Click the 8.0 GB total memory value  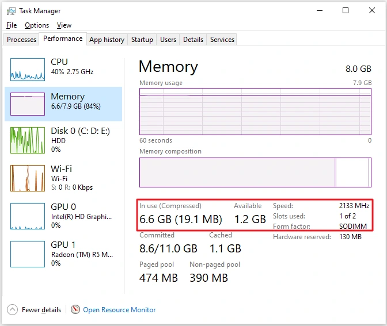(x=358, y=69)
